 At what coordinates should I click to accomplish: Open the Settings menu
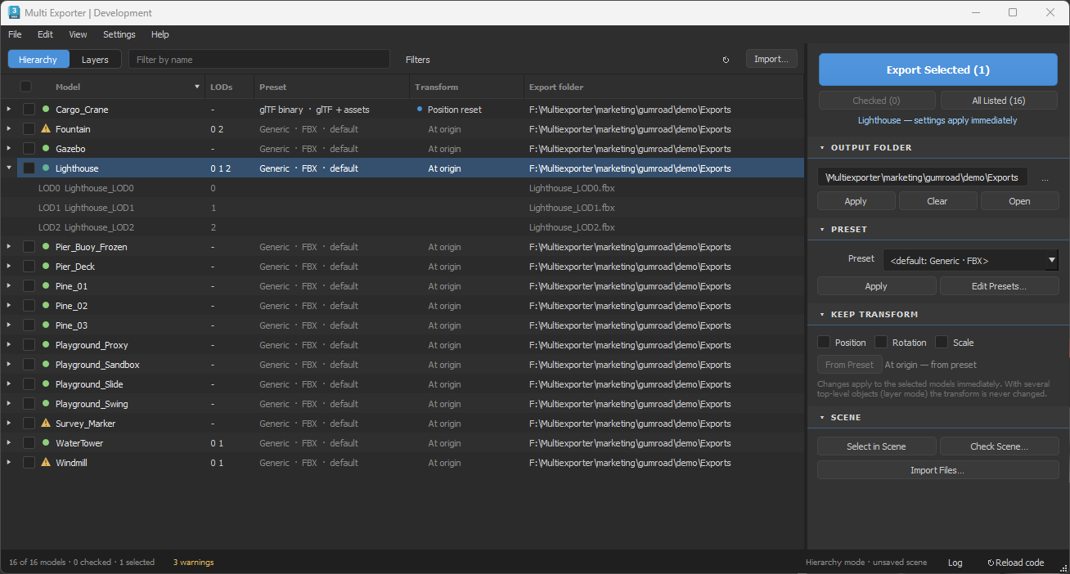pos(119,34)
